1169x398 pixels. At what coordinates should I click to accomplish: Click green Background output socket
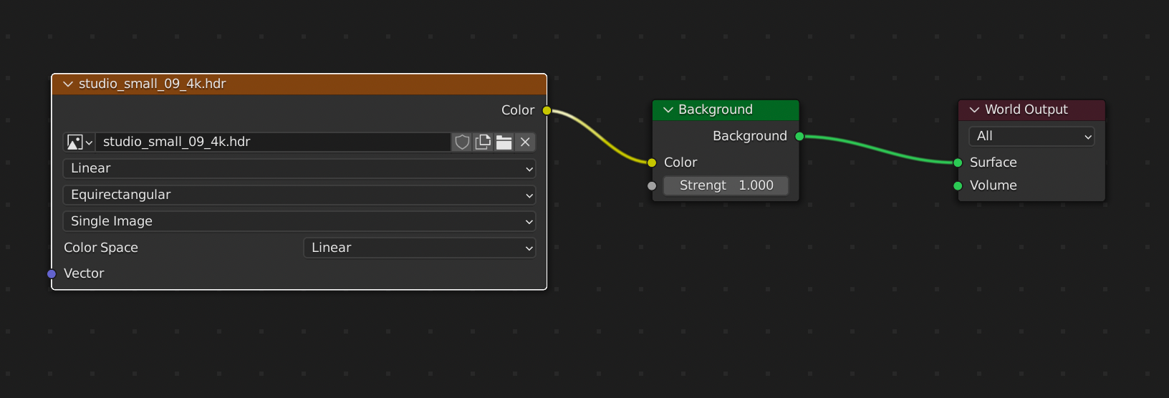[x=799, y=136]
